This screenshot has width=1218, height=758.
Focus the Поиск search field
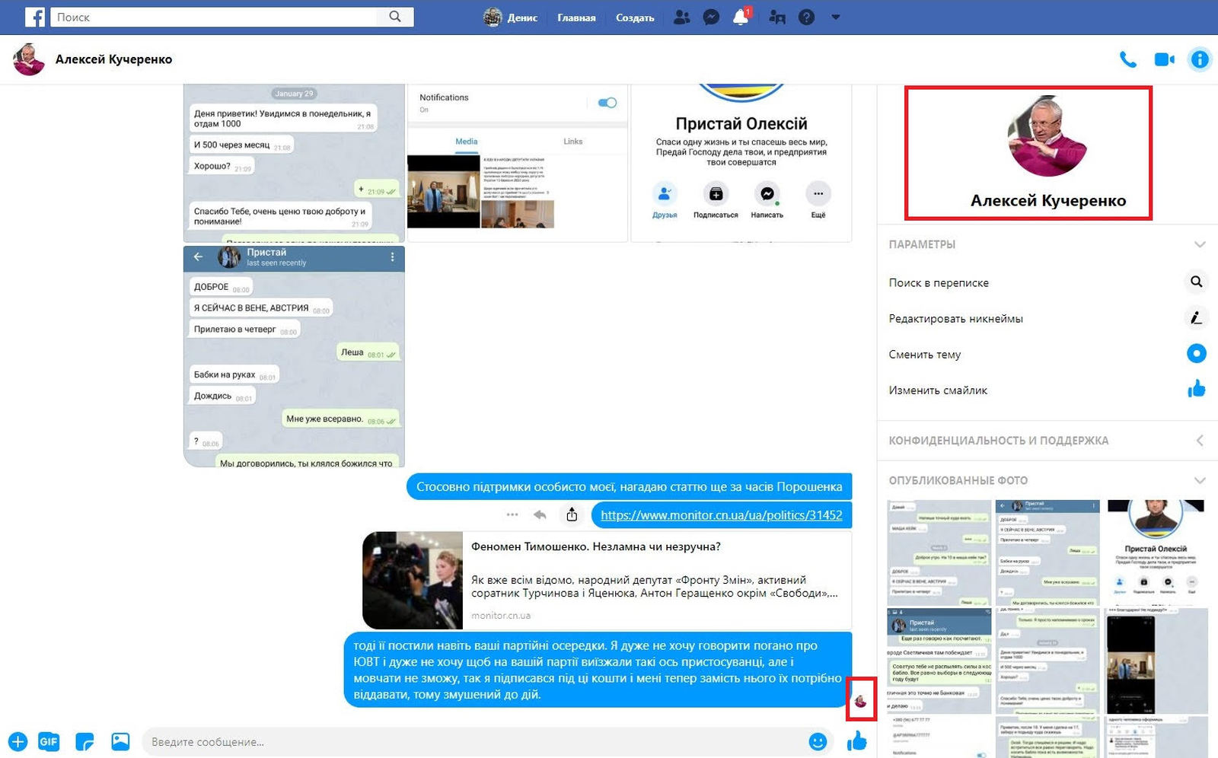[x=214, y=17]
